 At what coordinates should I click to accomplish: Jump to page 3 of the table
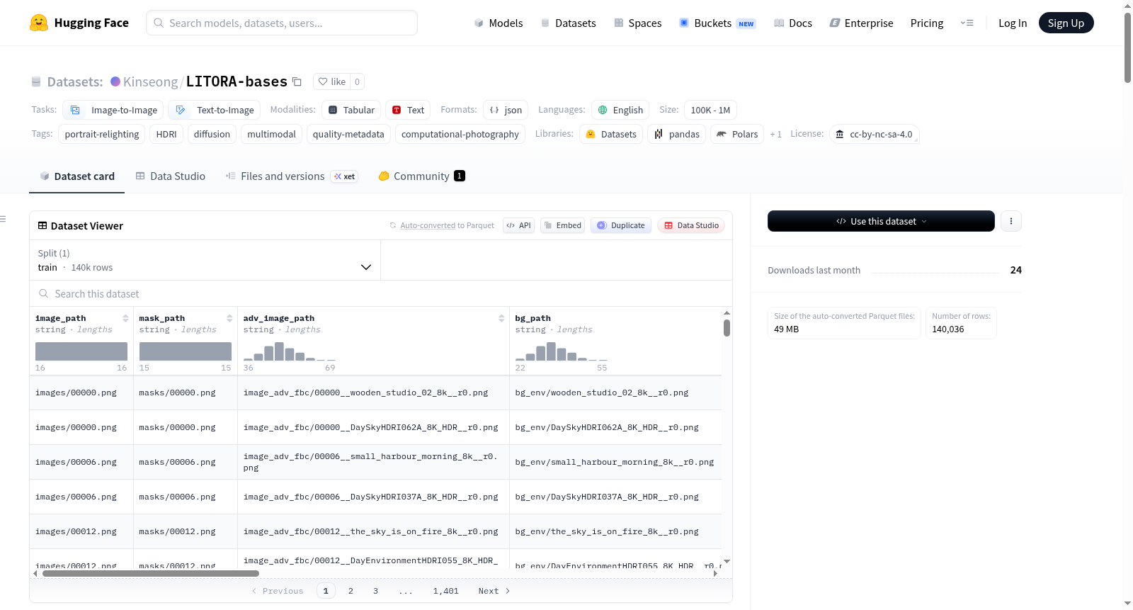click(375, 591)
